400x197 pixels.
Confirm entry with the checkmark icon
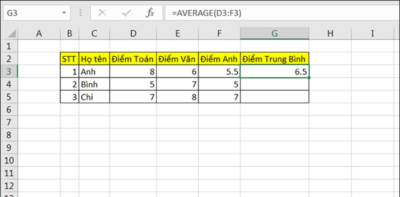pos(126,13)
